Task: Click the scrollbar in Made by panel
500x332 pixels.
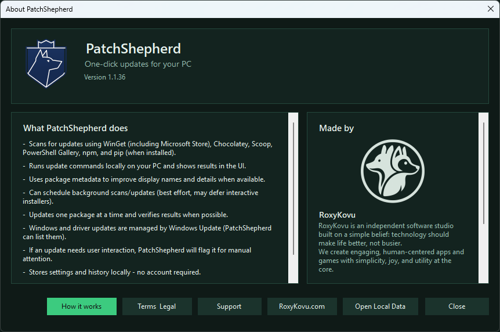Action: click(x=484, y=173)
